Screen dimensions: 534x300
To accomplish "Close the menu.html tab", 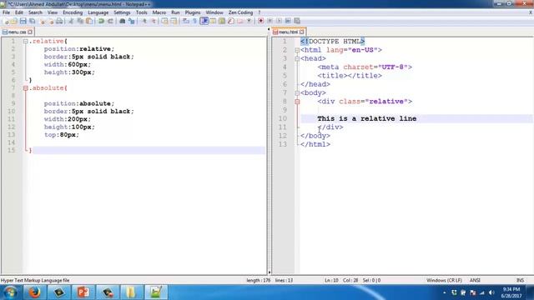I will (301, 32).
